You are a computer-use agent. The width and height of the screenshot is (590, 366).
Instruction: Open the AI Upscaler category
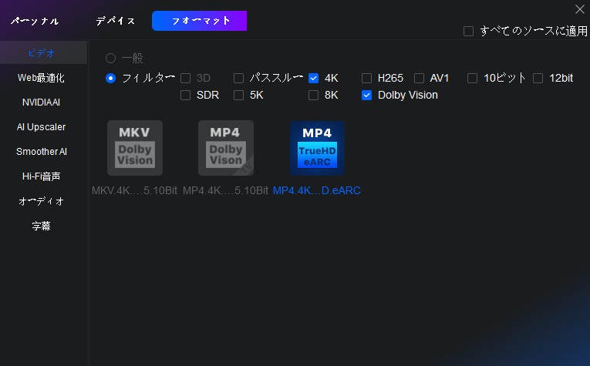pyautogui.click(x=42, y=127)
